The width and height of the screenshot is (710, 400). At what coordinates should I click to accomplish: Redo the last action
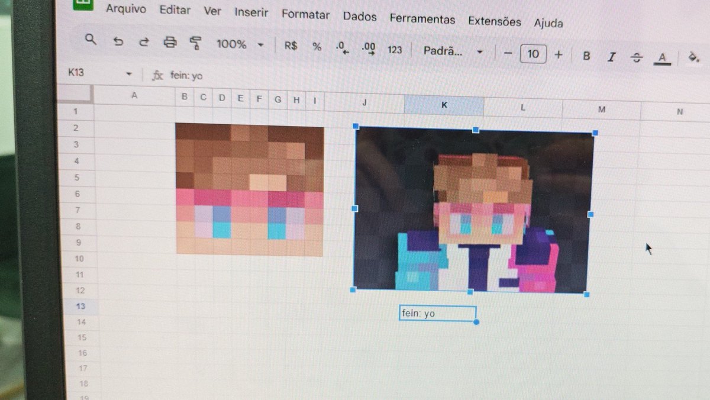(x=144, y=42)
